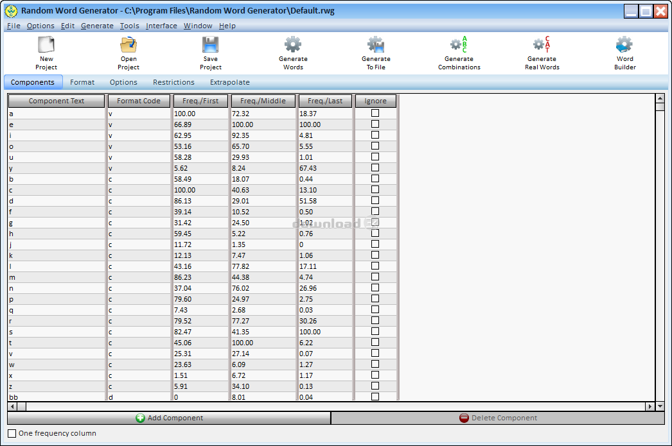This screenshot has width=672, height=446.
Task: Click the Freq./Middle value 34.10 for z
Action: pos(263,386)
